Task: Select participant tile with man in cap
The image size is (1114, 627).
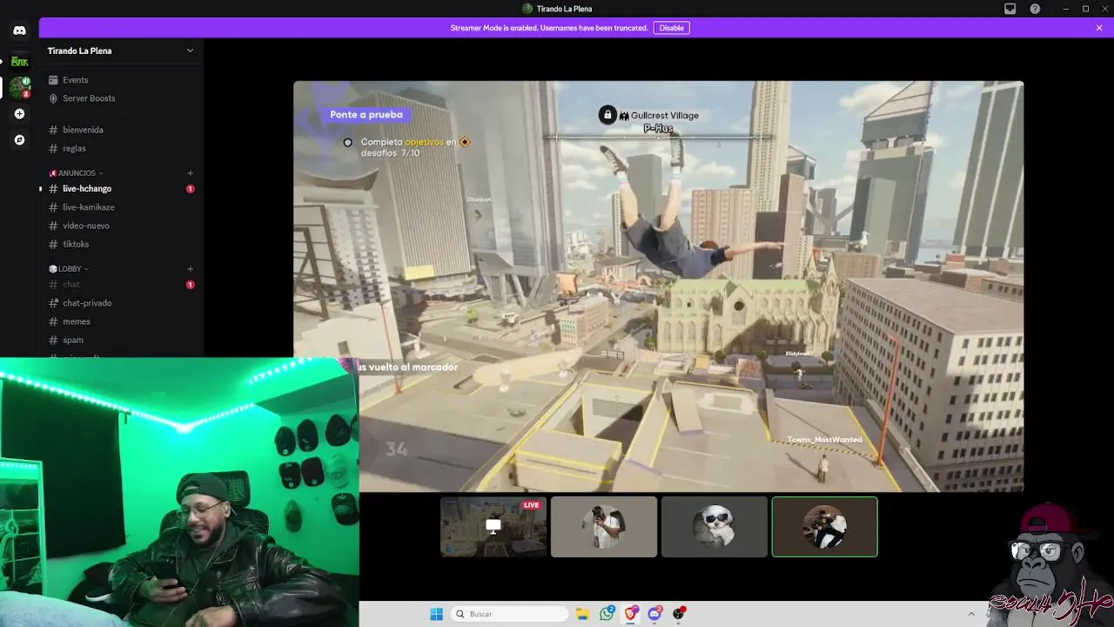Action: tap(604, 527)
